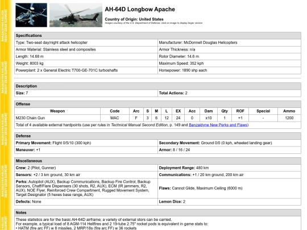This screenshot has height=230, width=307.
Task: Select the basic AH-64D airframe note line
Action: pyautogui.click(x=94, y=220)
